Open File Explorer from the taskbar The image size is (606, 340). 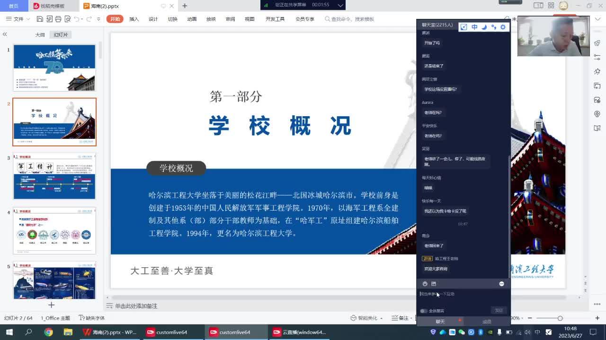[x=68, y=332]
